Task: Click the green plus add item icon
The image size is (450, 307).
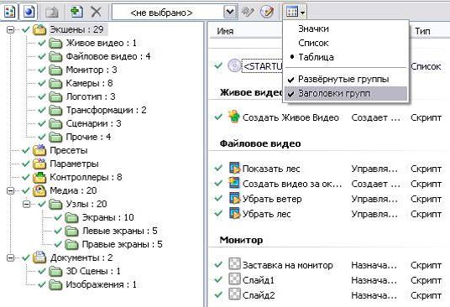Action: pos(76,12)
